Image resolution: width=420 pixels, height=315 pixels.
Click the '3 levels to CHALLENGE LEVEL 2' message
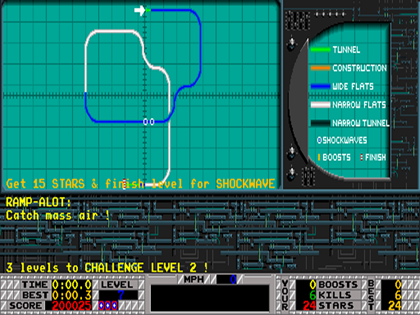pyautogui.click(x=107, y=268)
